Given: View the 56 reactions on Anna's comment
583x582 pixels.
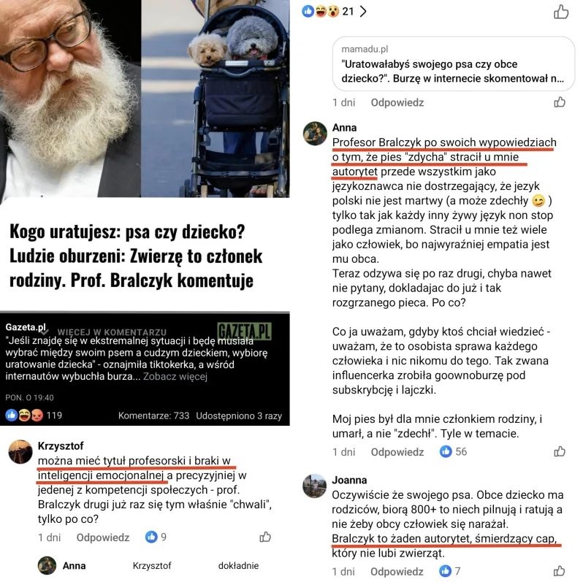Looking at the screenshot, I should coord(453,451).
